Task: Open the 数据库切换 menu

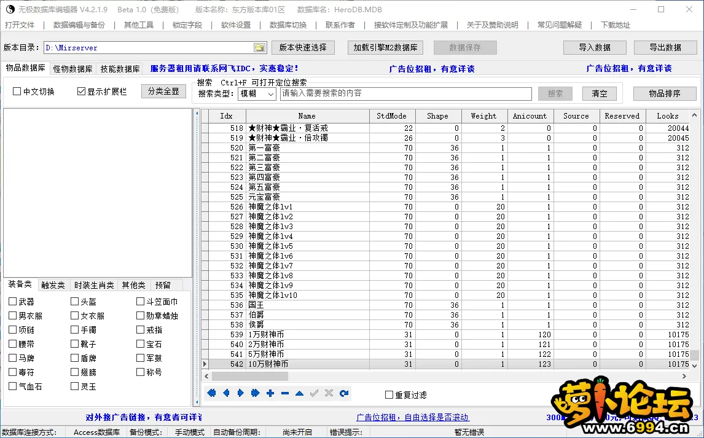Action: click(287, 25)
